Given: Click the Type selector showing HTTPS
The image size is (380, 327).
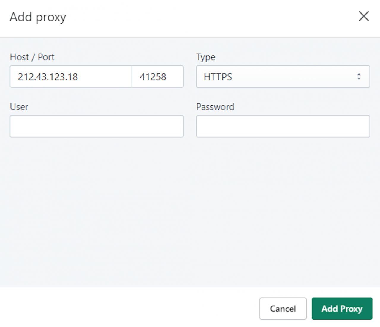Looking at the screenshot, I should pos(283,77).
